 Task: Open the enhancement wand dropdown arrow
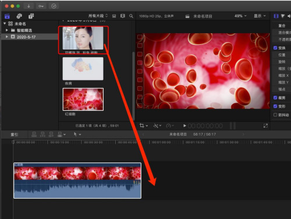point(160,126)
